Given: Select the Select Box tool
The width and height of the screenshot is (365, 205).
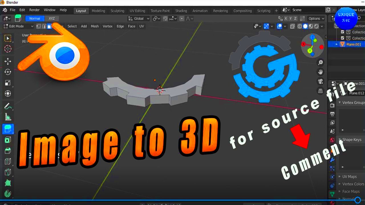Looking at the screenshot, I should [8, 38].
